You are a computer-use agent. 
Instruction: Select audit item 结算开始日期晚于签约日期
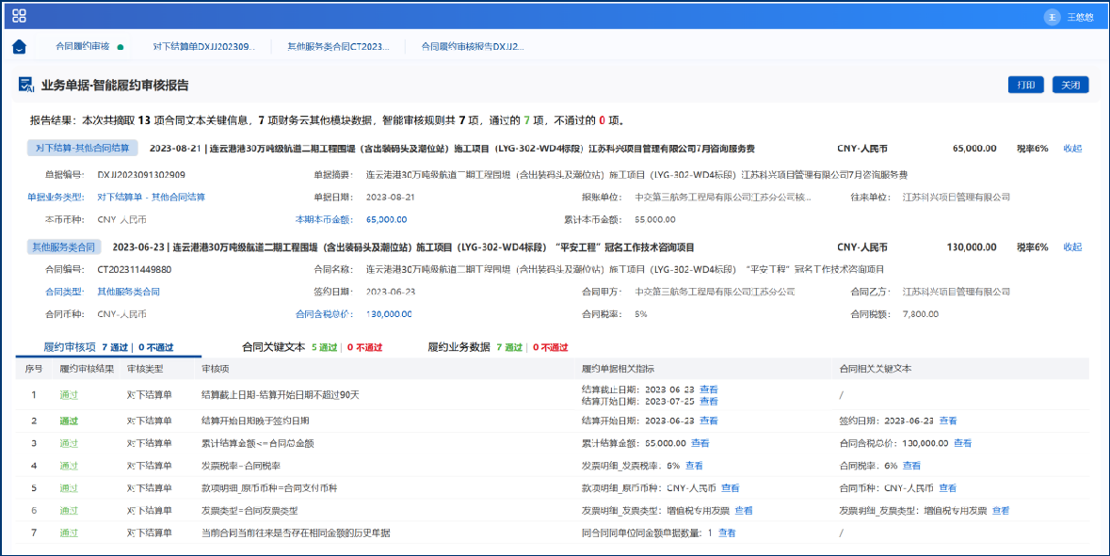[255, 421]
